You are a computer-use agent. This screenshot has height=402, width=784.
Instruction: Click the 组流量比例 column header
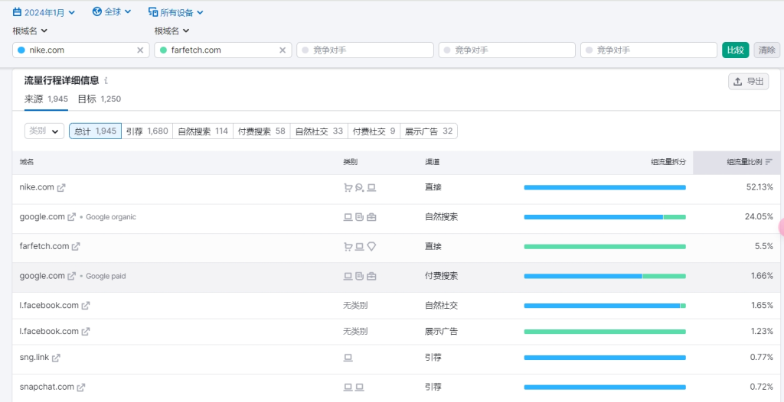point(737,162)
